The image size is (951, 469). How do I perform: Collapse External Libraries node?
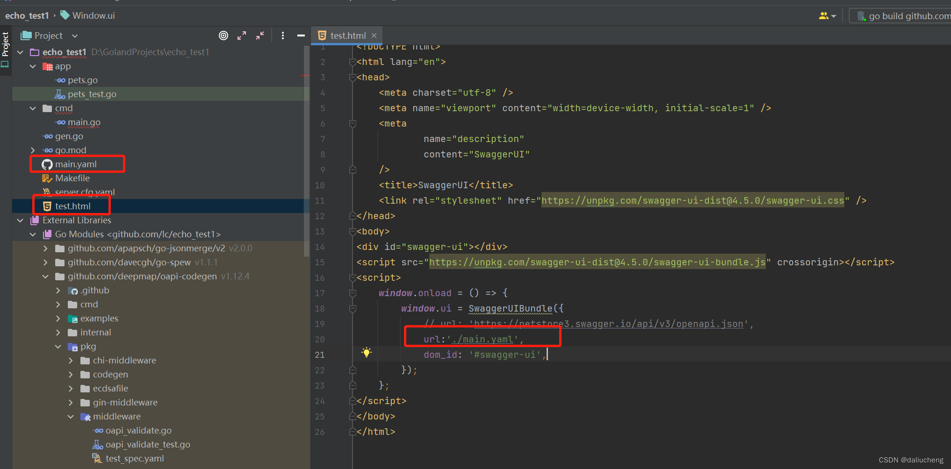20,220
